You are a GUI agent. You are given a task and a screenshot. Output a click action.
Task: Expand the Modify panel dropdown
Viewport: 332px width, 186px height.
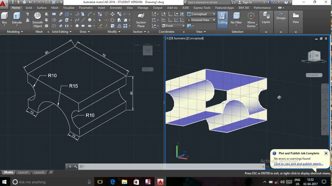tap(114, 32)
